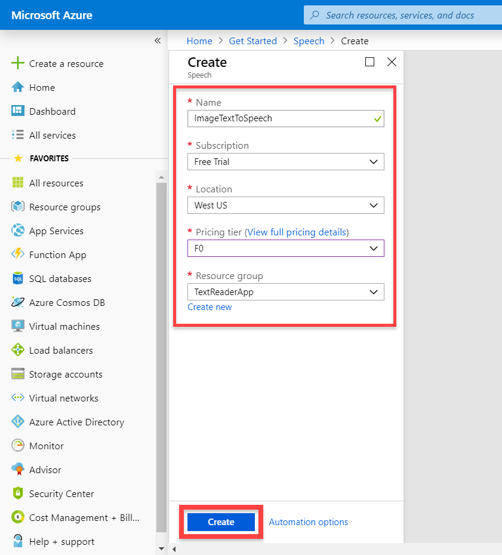
Task: Open the Create a resource menu item
Action: pyautogui.click(x=66, y=64)
